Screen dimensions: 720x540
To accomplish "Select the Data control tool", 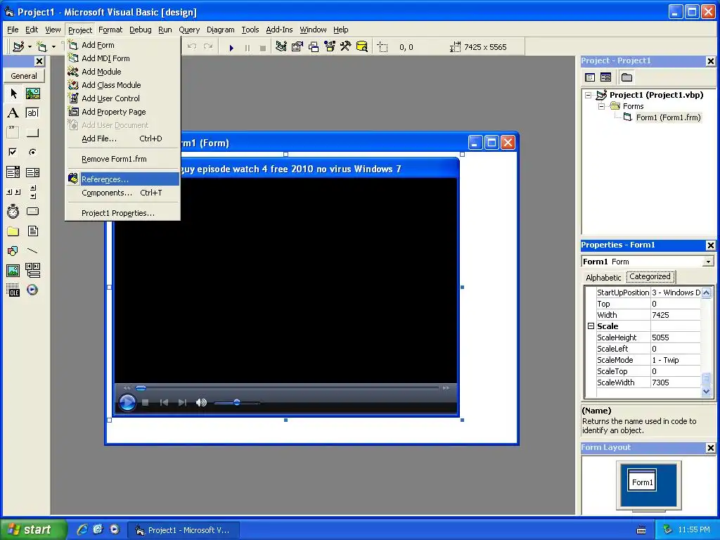I will click(32, 271).
